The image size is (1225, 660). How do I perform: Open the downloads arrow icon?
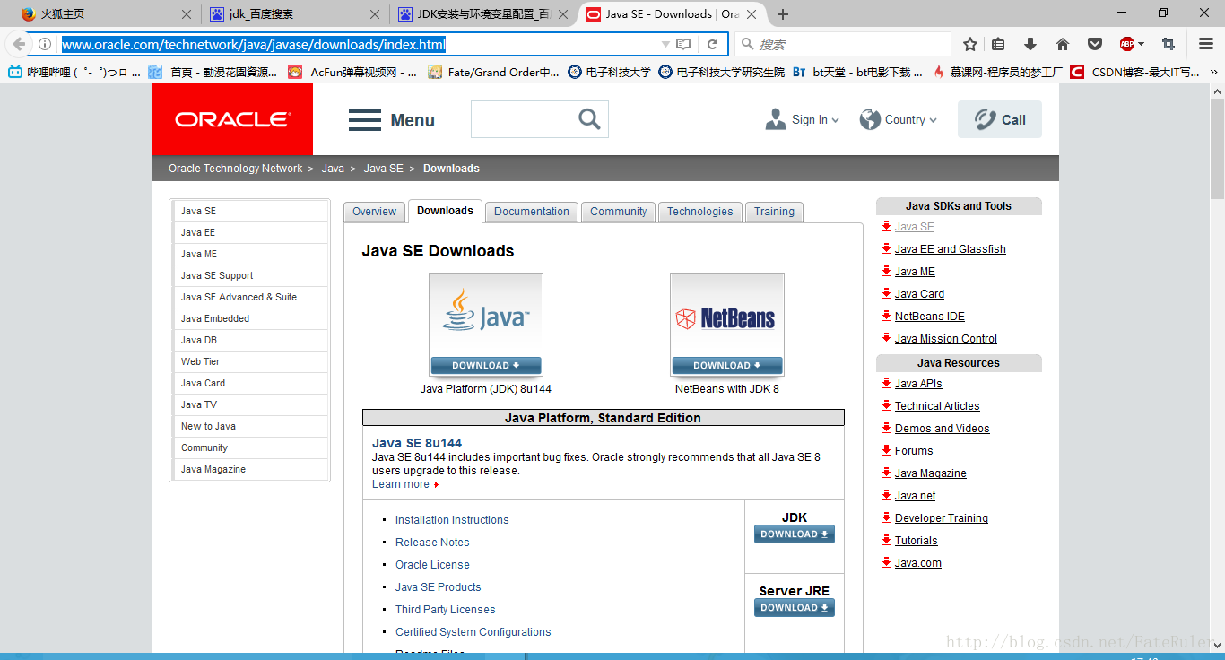pos(1030,44)
